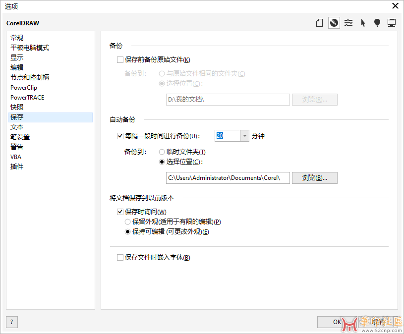
Task: Select the 保存 category
Action: pos(51,117)
